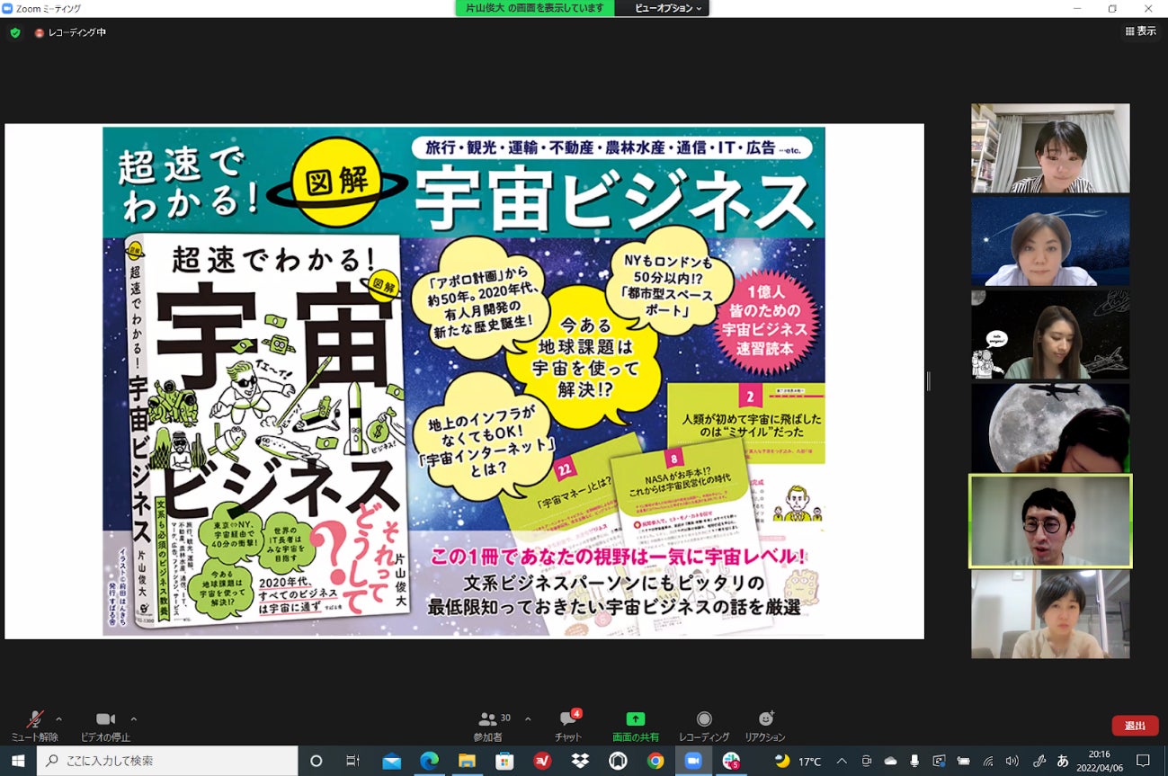This screenshot has height=776, width=1168.
Task: Leave the meeting with 退出 button
Action: [1135, 726]
